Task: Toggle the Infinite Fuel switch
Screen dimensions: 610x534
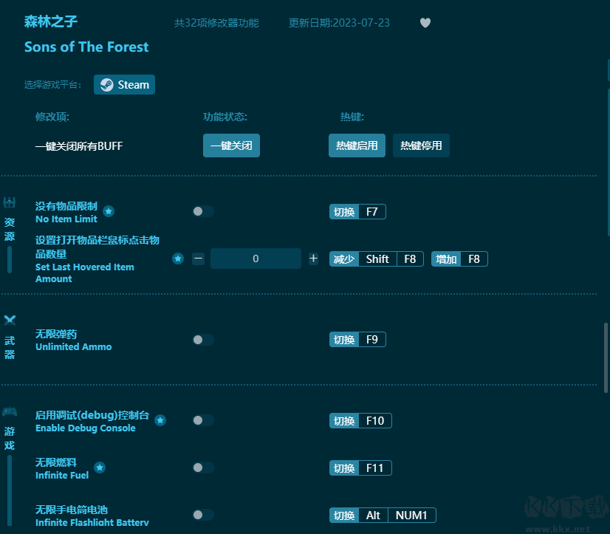Action: (x=203, y=468)
